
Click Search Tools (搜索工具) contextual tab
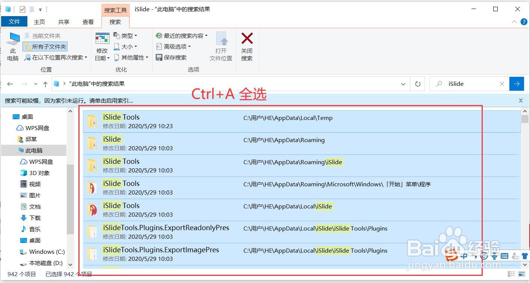(115, 10)
